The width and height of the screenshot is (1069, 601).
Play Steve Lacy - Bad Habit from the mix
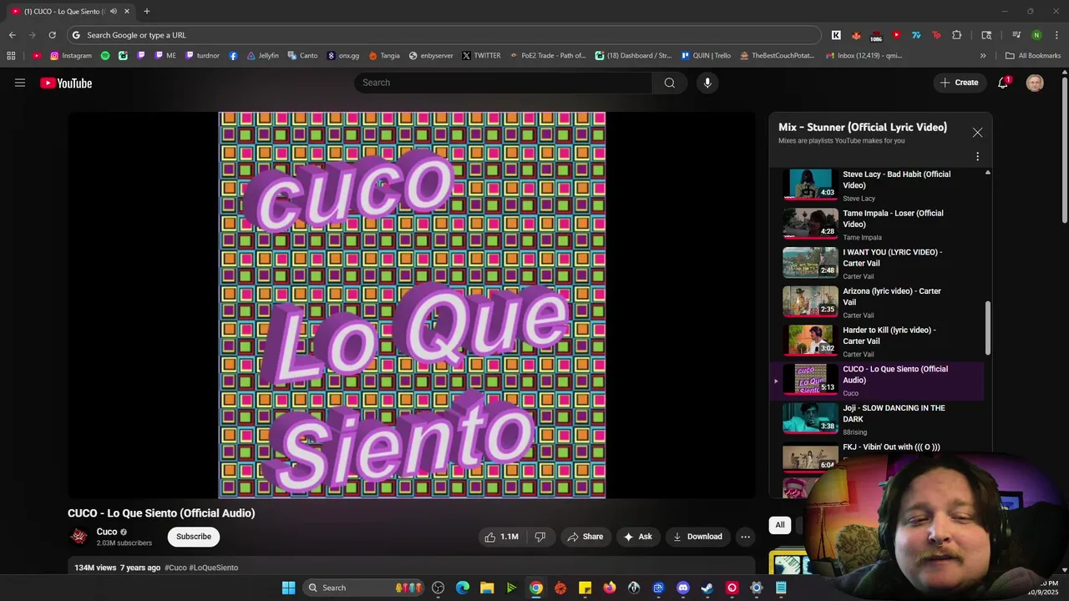(x=876, y=185)
